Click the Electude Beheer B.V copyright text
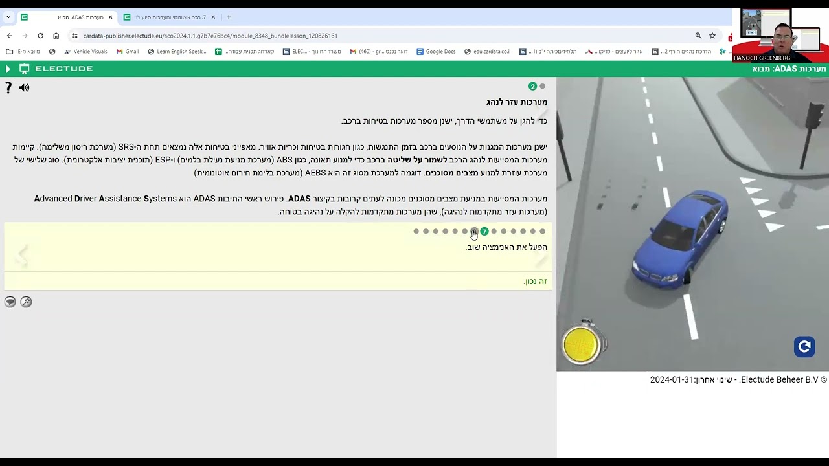This screenshot has width=829, height=466. click(x=738, y=380)
